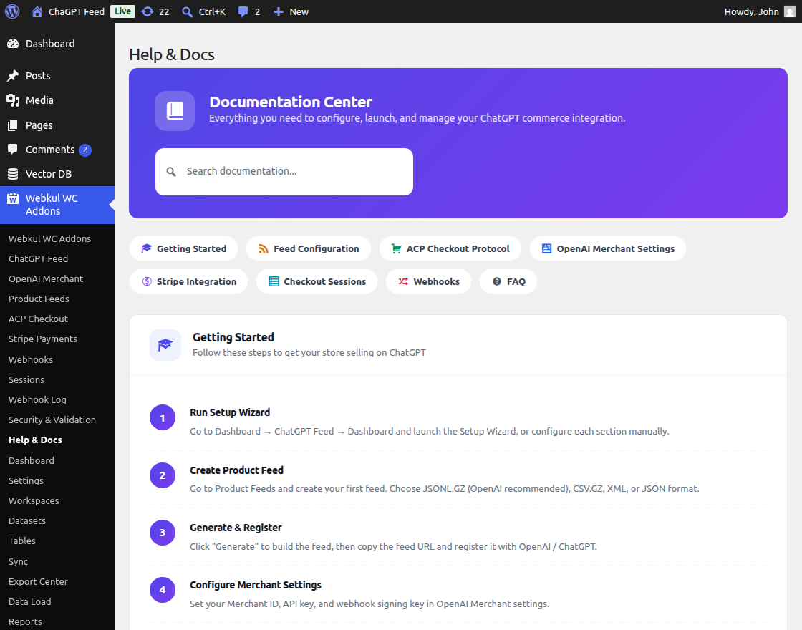Click the Configure Merchant Settings step title

pos(255,585)
